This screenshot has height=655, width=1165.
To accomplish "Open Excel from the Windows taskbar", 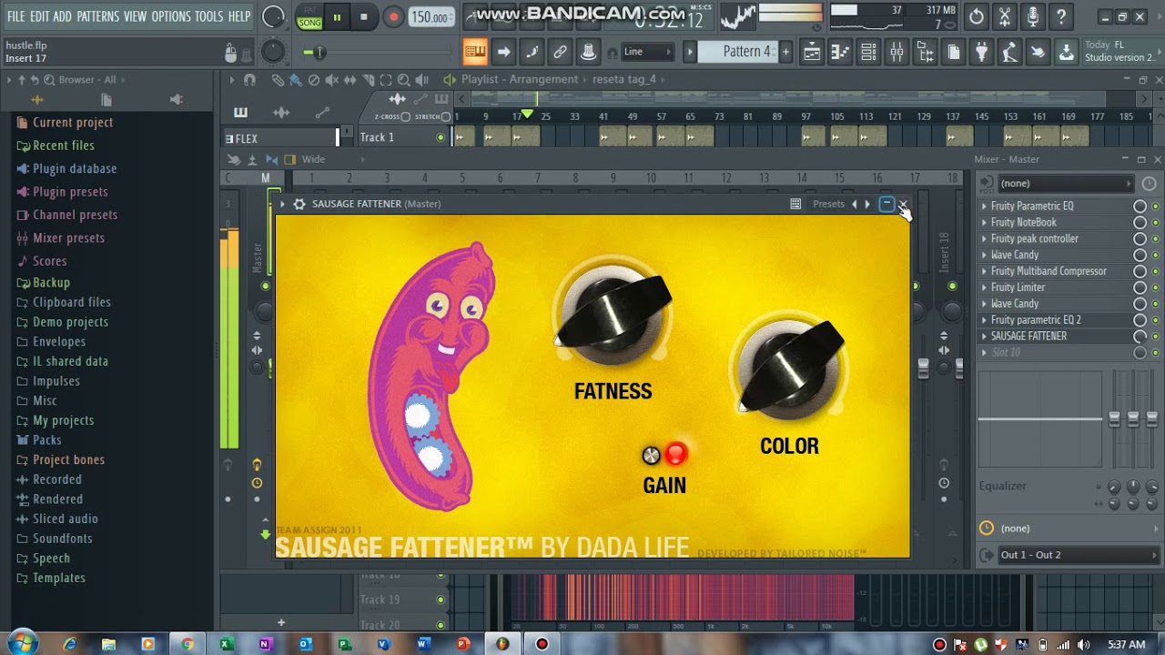I will [x=227, y=644].
